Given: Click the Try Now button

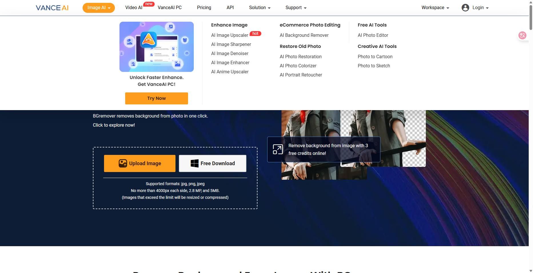Looking at the screenshot, I should 157,98.
